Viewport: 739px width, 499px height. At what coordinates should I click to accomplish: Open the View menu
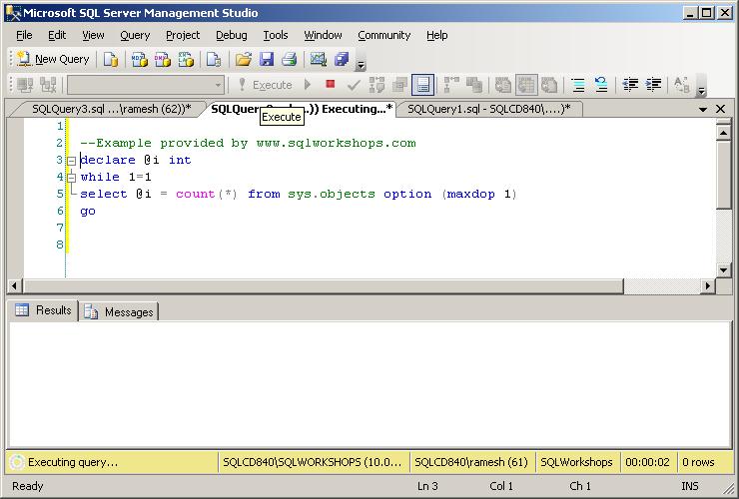pyautogui.click(x=93, y=35)
